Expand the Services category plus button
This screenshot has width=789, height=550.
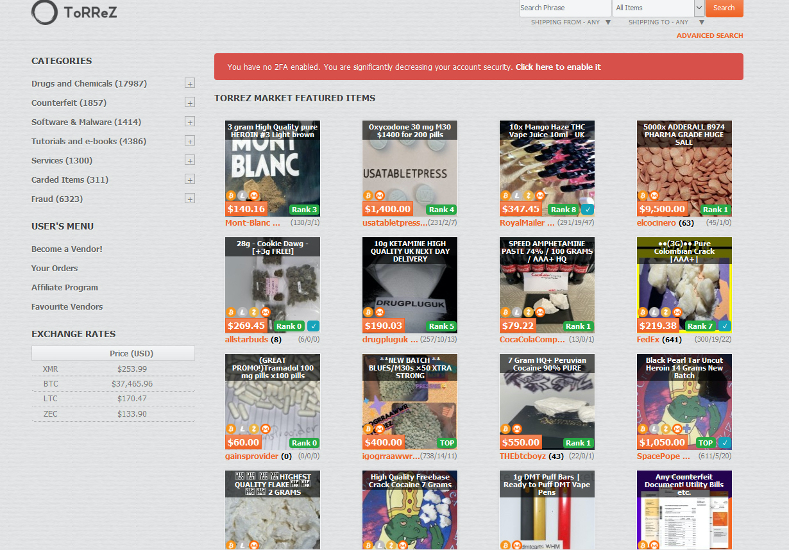(x=190, y=160)
